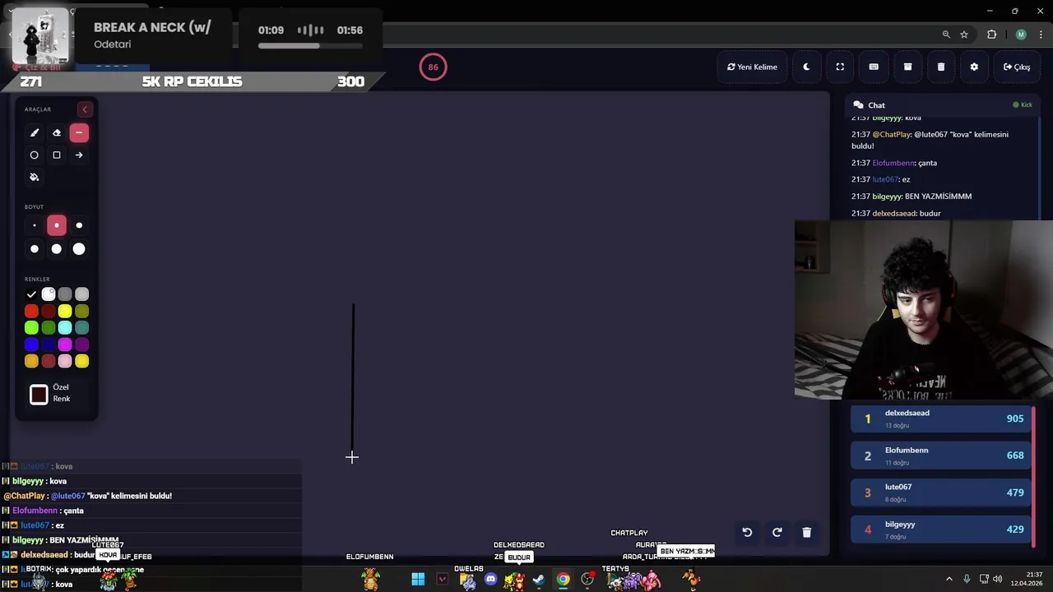Pick the magenta color swatch

(x=65, y=345)
